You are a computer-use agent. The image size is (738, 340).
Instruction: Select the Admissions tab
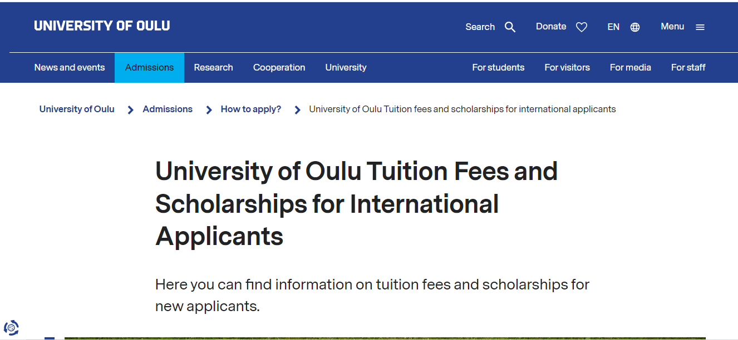tap(149, 68)
